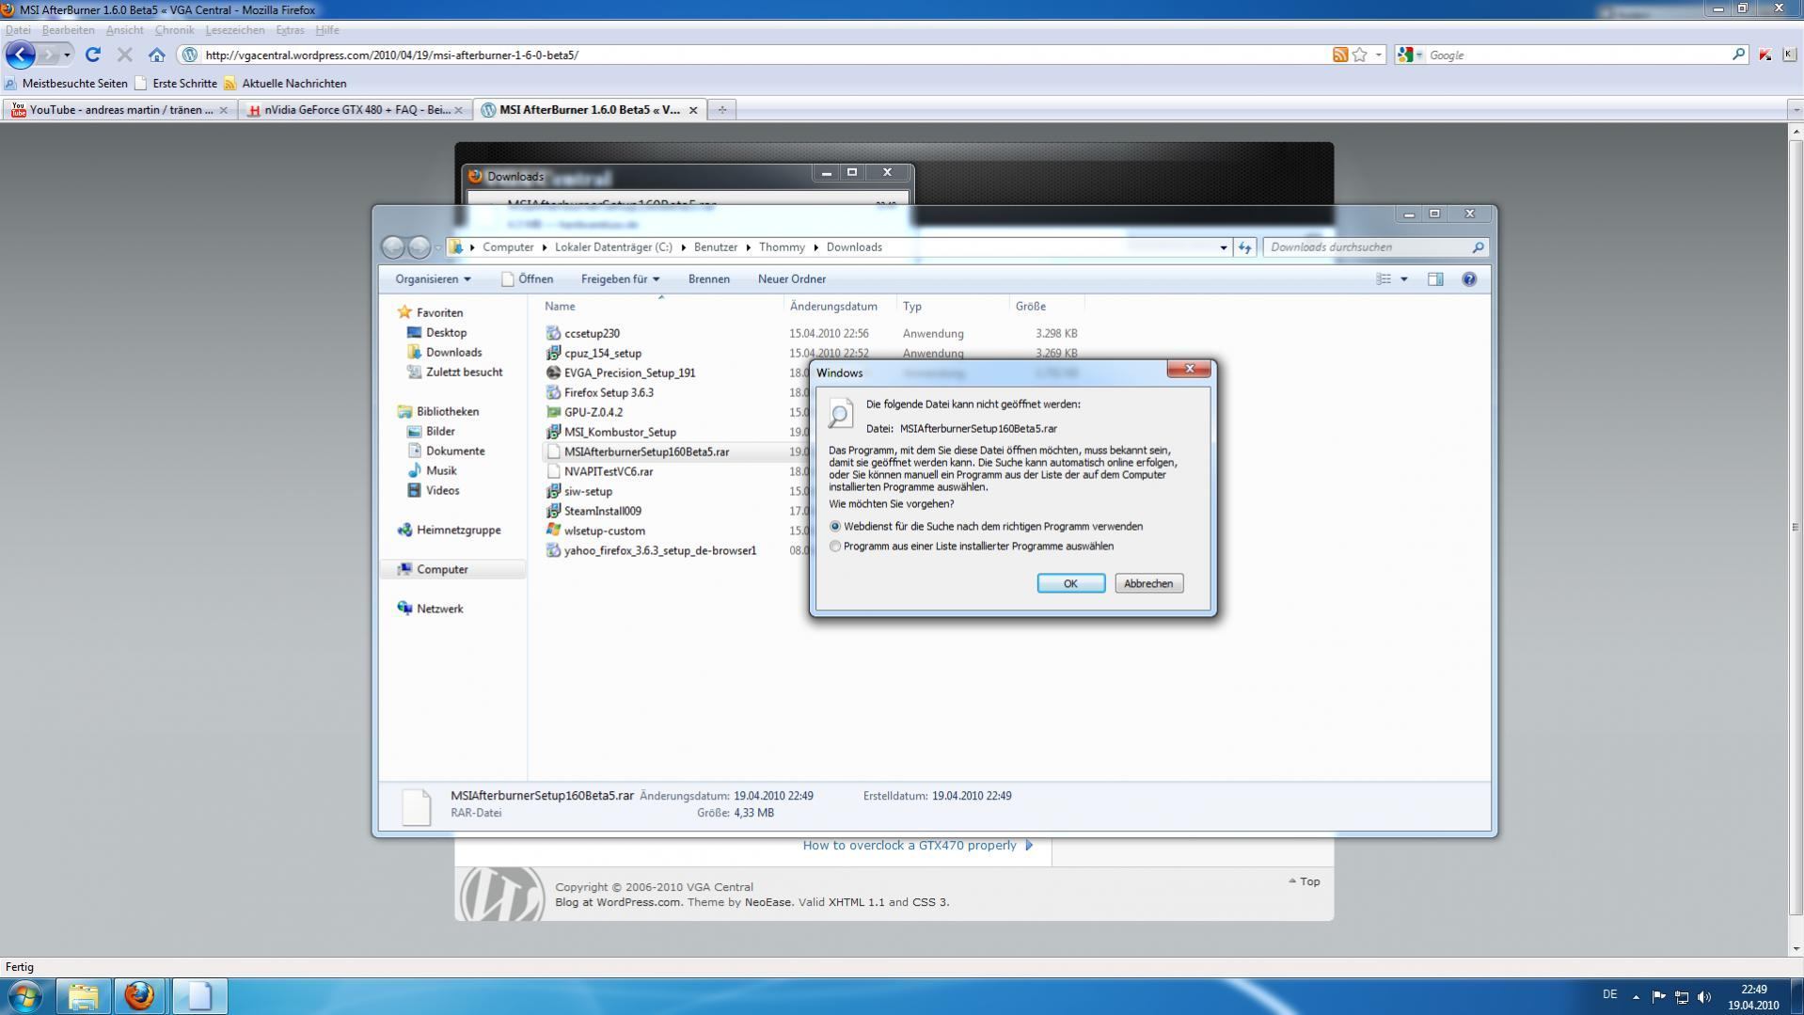1804x1015 pixels.
Task: Switch to the YouTube tab
Action: pos(119,110)
